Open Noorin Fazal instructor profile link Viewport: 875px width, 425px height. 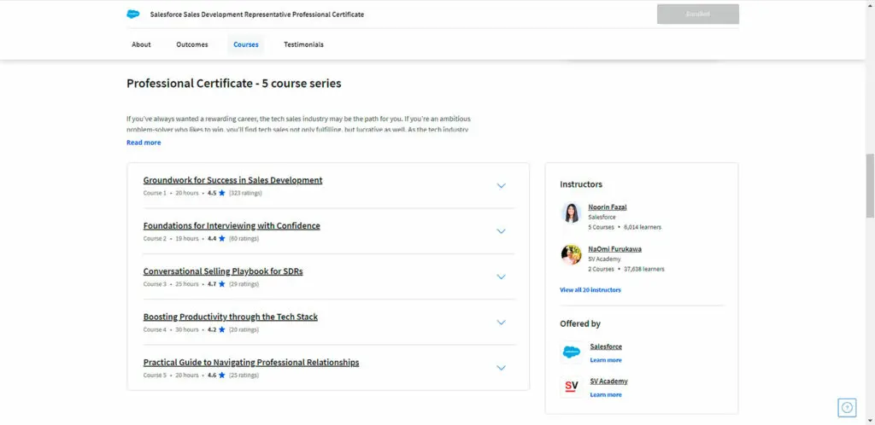(x=608, y=207)
